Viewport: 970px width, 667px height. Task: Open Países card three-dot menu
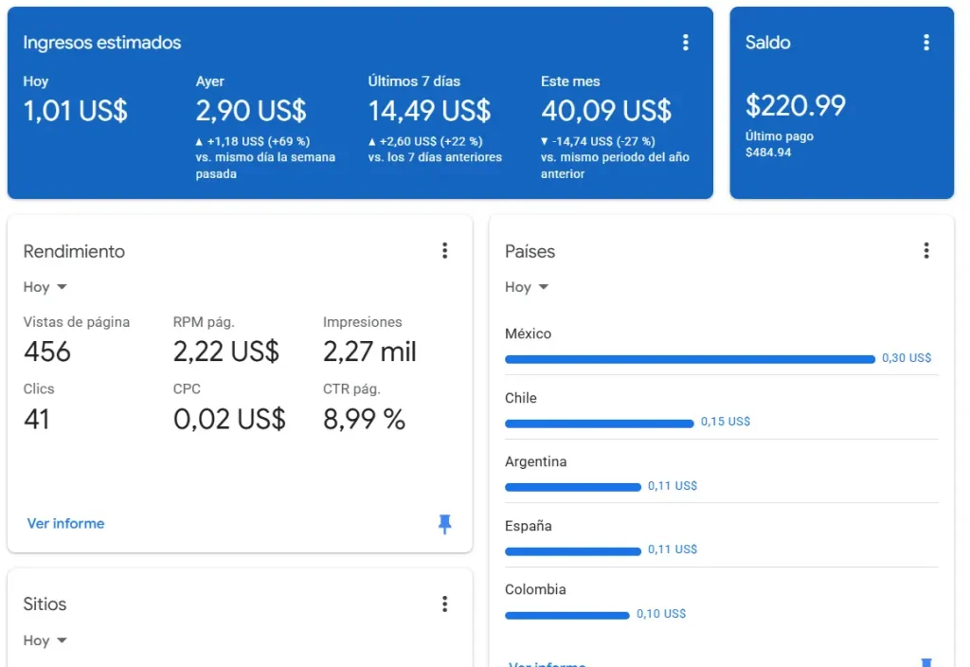pos(926,250)
